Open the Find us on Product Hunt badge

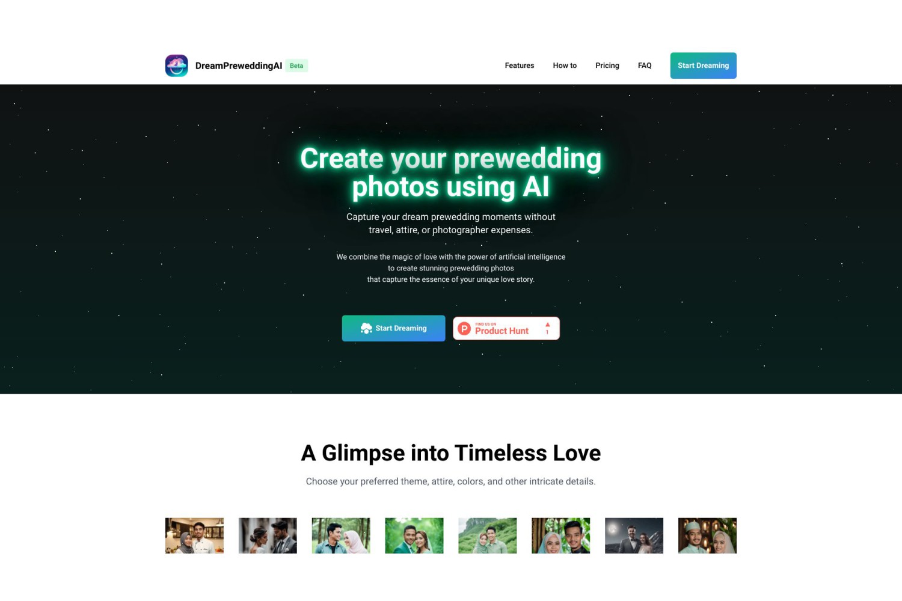[506, 328]
